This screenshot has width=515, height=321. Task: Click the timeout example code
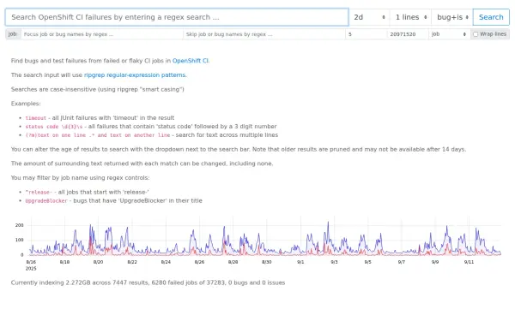(x=36, y=118)
